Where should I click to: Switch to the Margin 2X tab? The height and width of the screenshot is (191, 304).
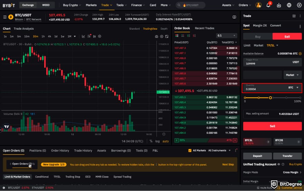coord(260,26)
